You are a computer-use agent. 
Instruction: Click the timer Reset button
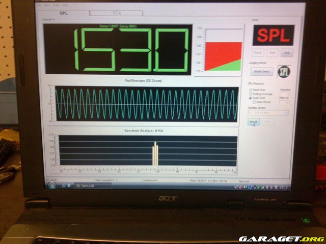pyautogui.click(x=258, y=52)
